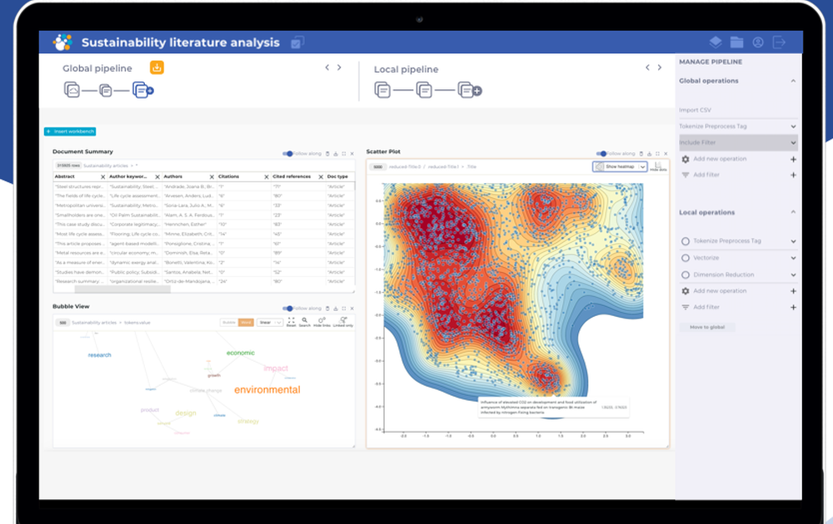The image size is (833, 524).
Task: Select first Local pipeline step icon
Action: point(382,90)
